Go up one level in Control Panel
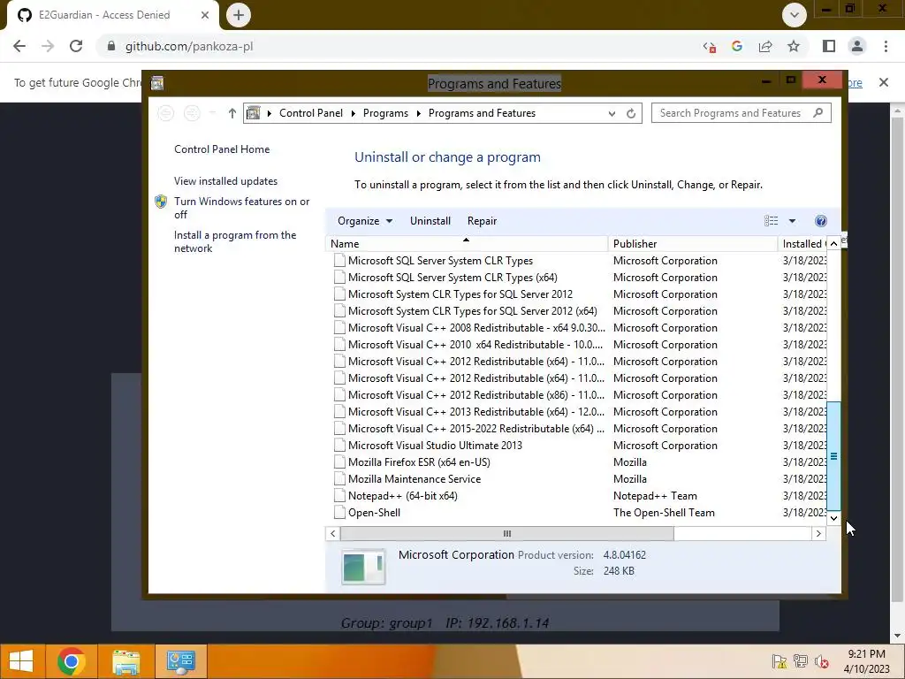 pos(232,113)
